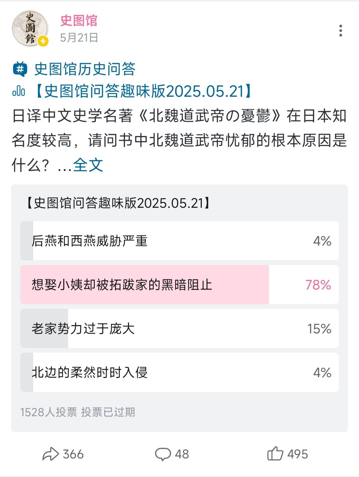Tap the 5月21日 post date
Viewport: 359px width, 477px height.
[79, 38]
